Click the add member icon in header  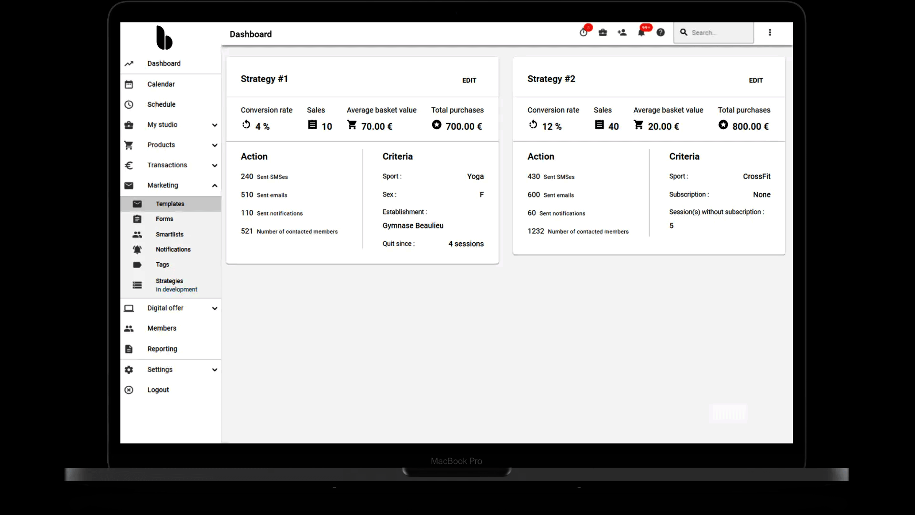[x=622, y=32]
